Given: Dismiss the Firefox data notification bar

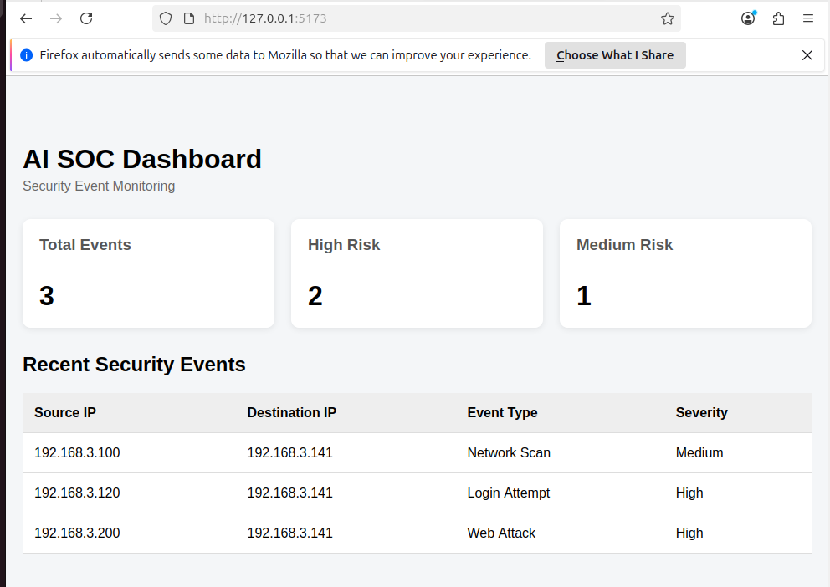Looking at the screenshot, I should (x=807, y=55).
